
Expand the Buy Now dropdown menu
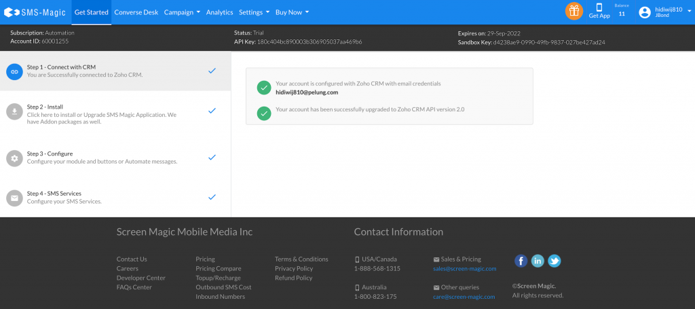(292, 12)
